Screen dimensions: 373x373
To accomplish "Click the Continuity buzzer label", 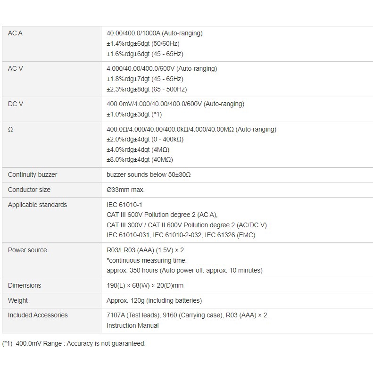I will pyautogui.click(x=33, y=174).
